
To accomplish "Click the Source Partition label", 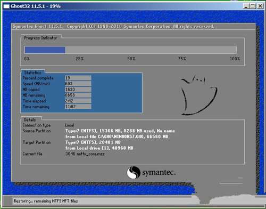I will click(37, 131).
